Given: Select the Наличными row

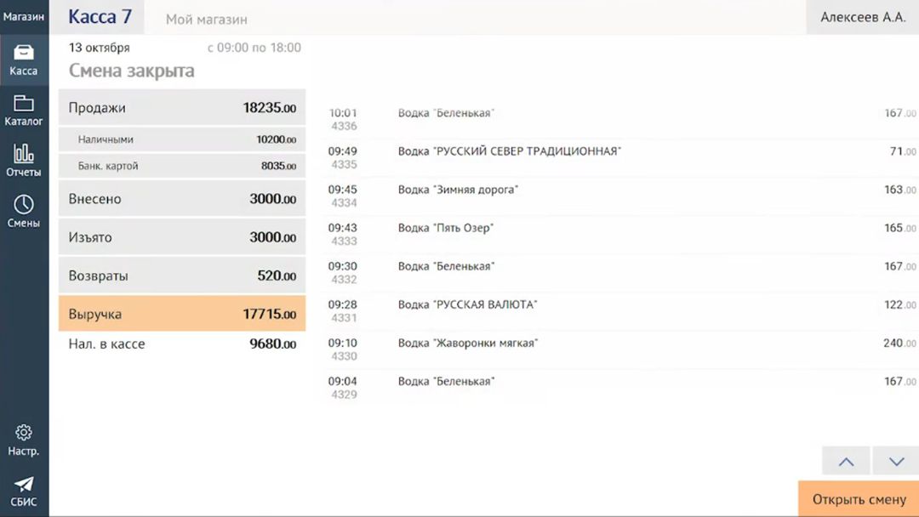Looking at the screenshot, I should (182, 139).
